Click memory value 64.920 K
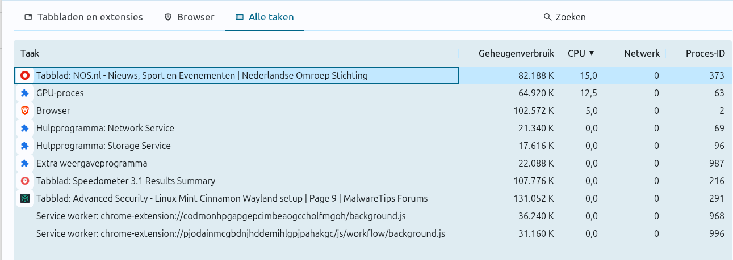 (x=536, y=93)
